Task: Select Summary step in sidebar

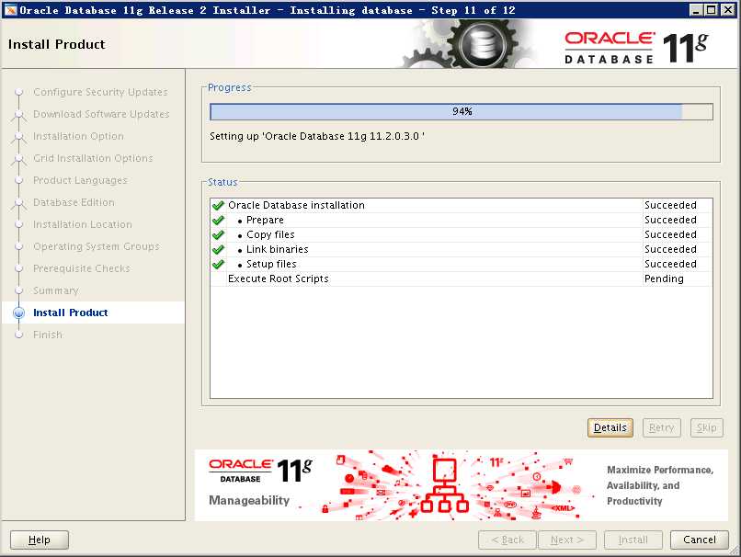Action: (56, 290)
